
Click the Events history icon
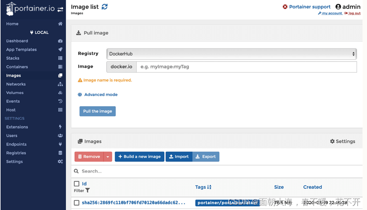click(60, 101)
